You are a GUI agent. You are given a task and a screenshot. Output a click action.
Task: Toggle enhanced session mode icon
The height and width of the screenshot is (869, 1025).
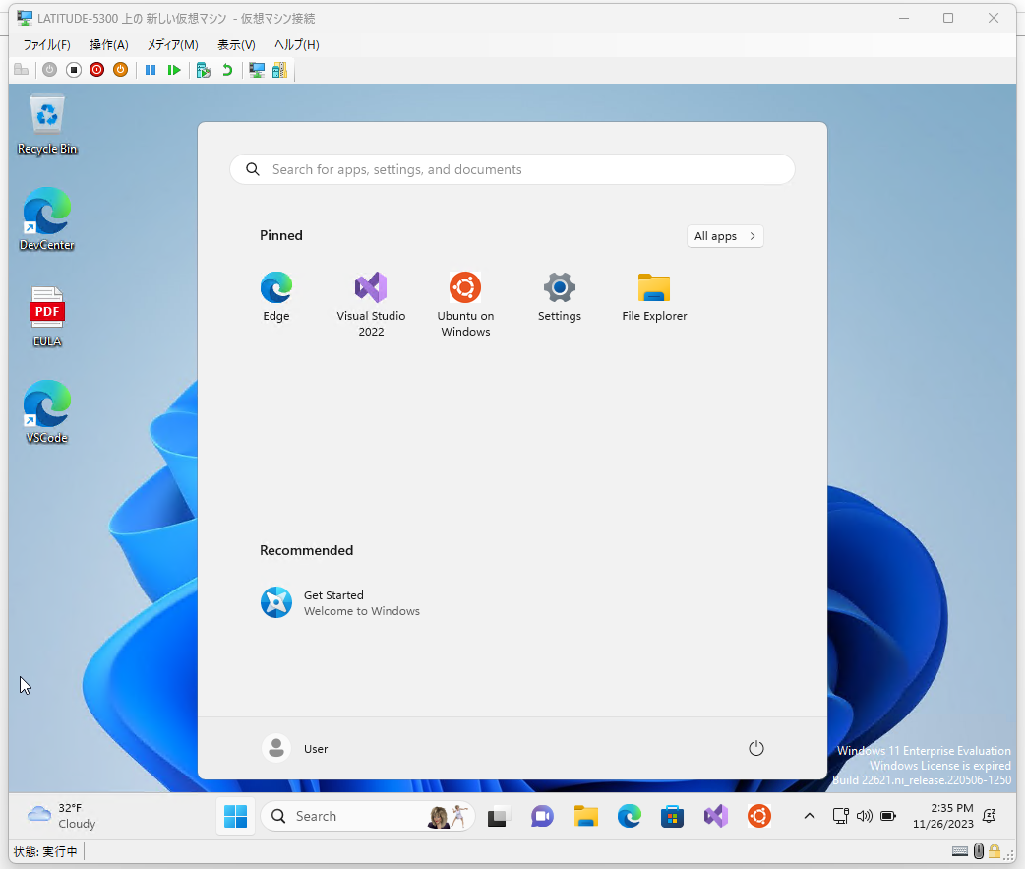pos(257,69)
